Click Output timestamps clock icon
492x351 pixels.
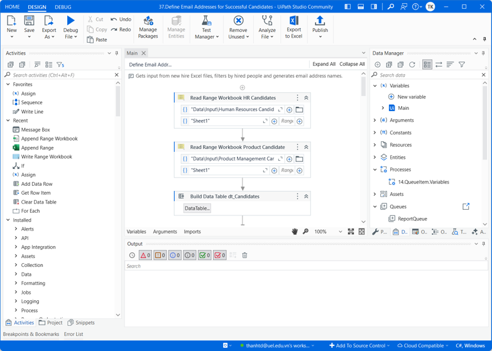coord(132,256)
